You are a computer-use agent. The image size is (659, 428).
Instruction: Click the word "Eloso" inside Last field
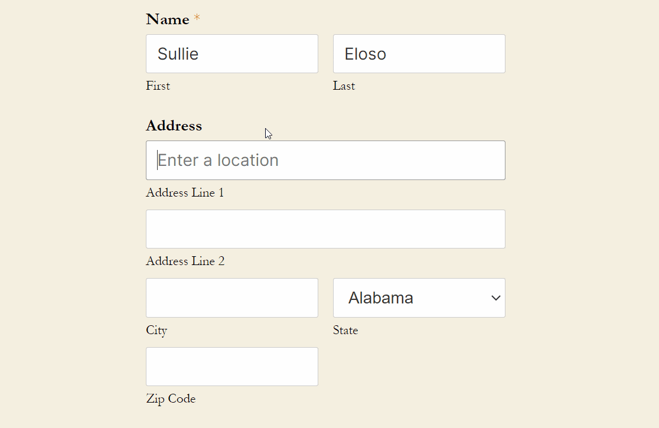(x=366, y=54)
